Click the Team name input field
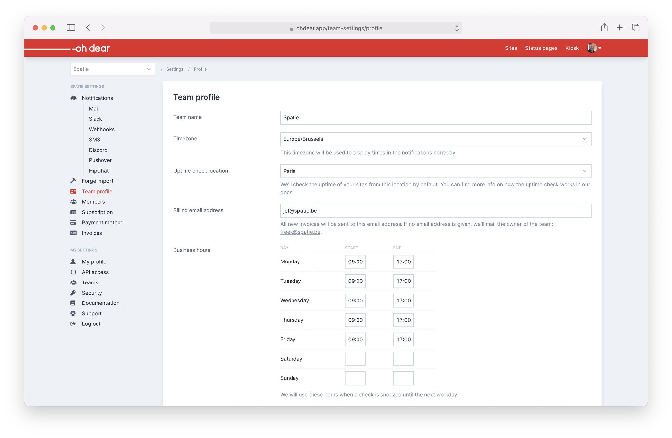 (x=436, y=118)
